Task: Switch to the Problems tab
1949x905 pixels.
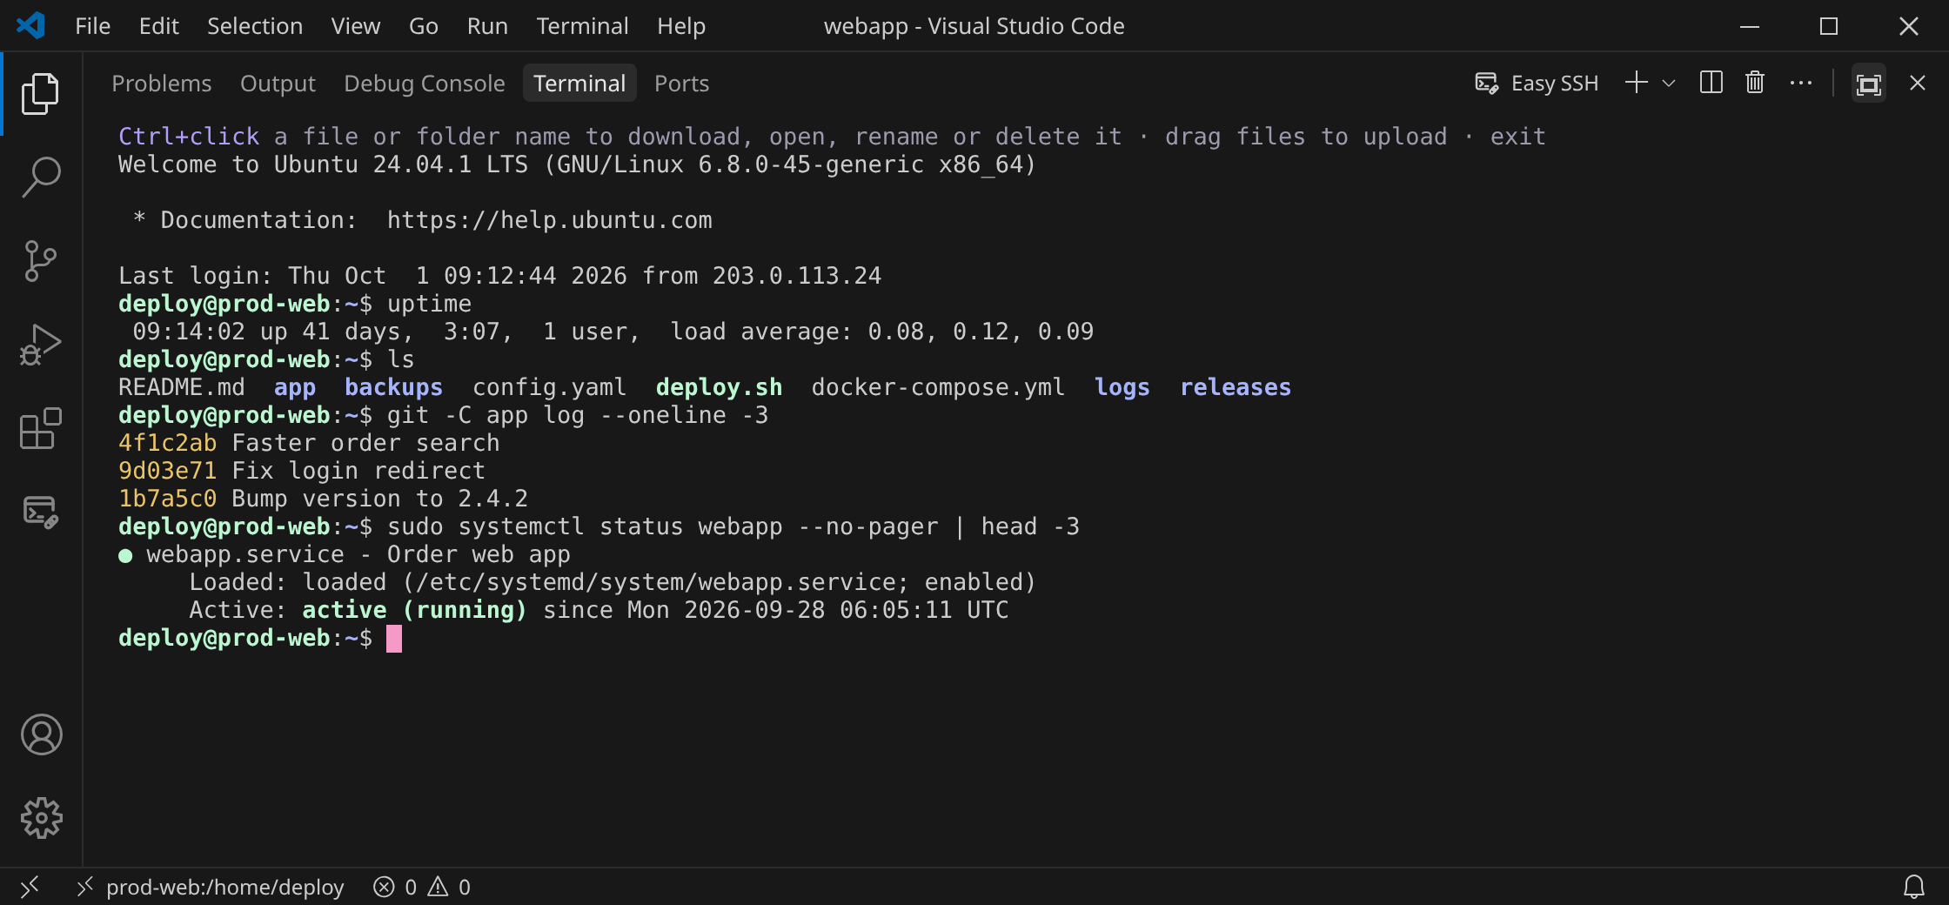Action: point(162,84)
